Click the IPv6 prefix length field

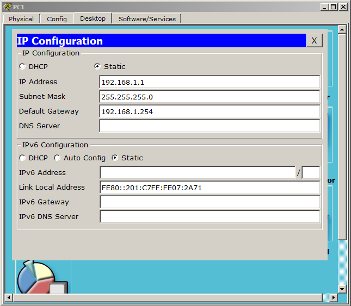[311, 172]
